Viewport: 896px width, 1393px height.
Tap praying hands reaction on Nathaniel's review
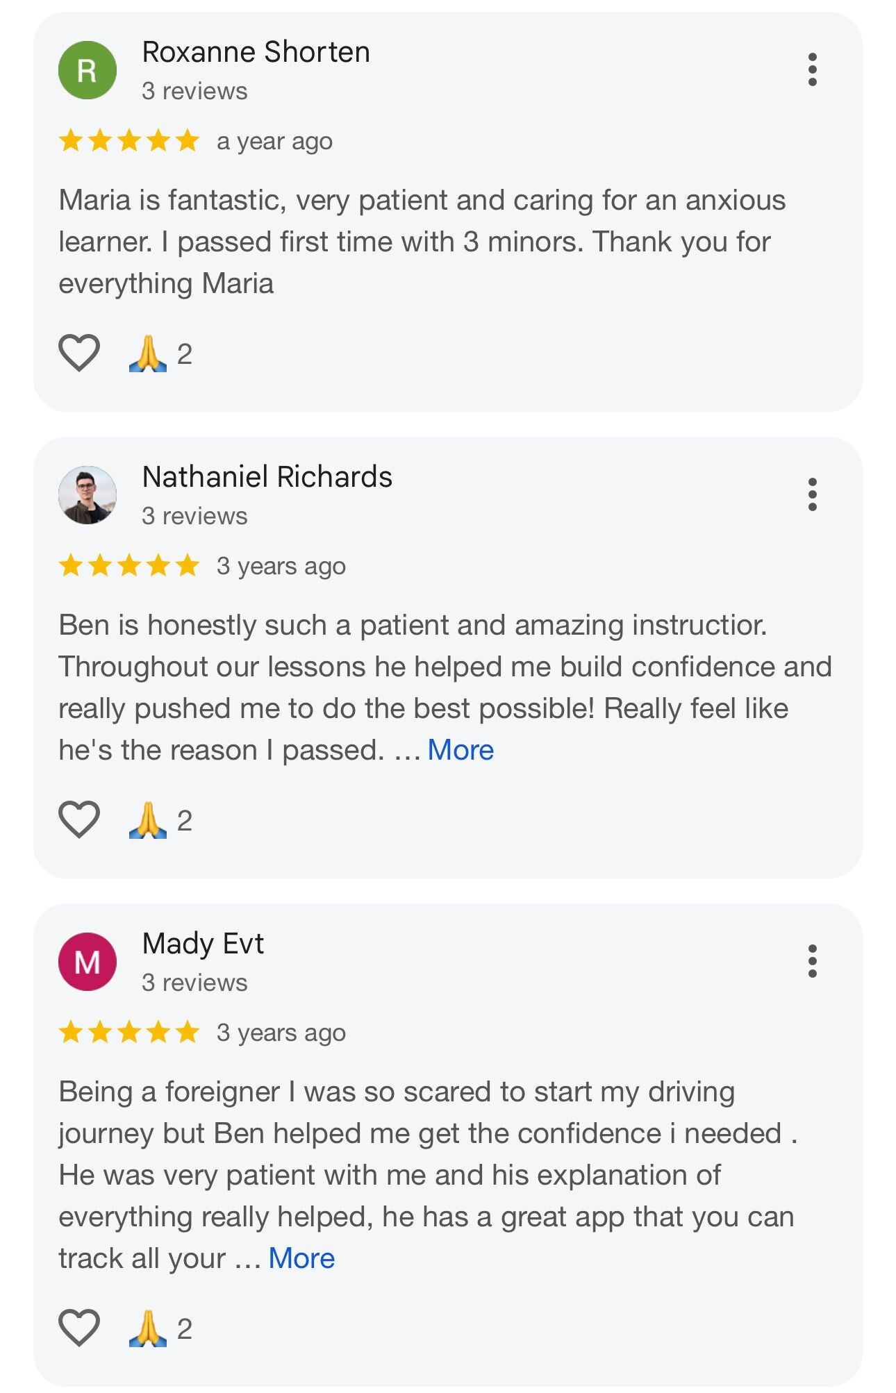pos(149,820)
